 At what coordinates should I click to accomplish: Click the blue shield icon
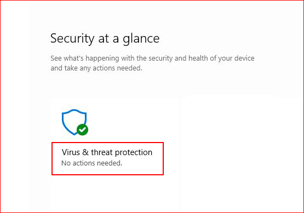tap(74, 122)
